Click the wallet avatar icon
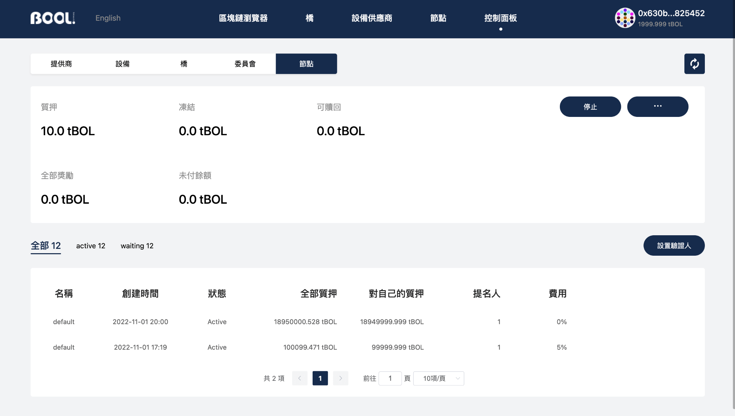This screenshot has height=416, width=735. click(625, 18)
